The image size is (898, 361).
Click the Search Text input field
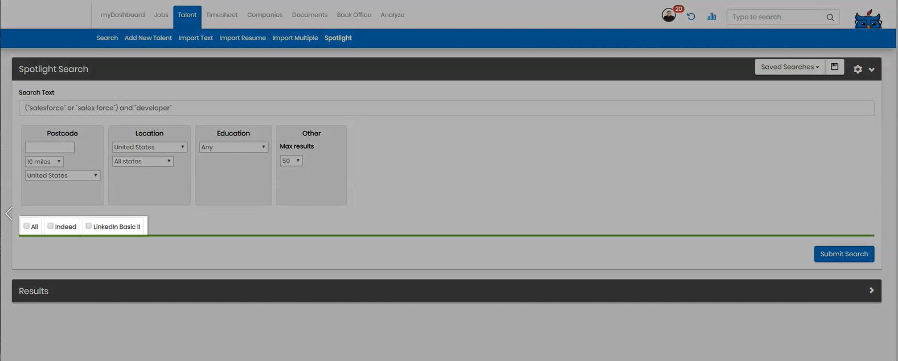(x=446, y=108)
